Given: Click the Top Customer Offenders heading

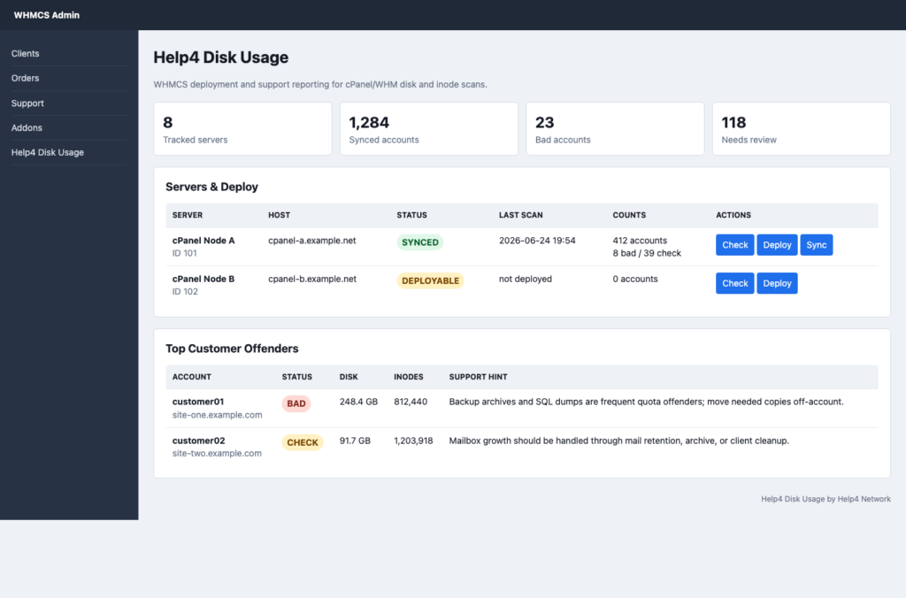Looking at the screenshot, I should [x=232, y=349].
